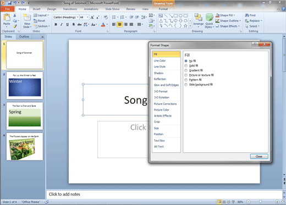Increase font size with Grow Font
Viewport: 286px width, 205px height.
tap(92, 18)
